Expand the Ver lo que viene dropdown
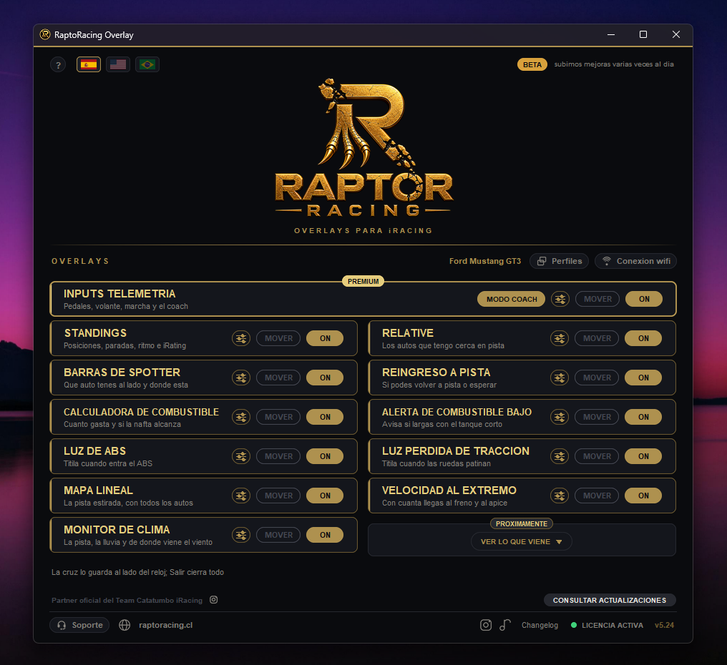Image resolution: width=727 pixels, height=665 pixels. (521, 542)
